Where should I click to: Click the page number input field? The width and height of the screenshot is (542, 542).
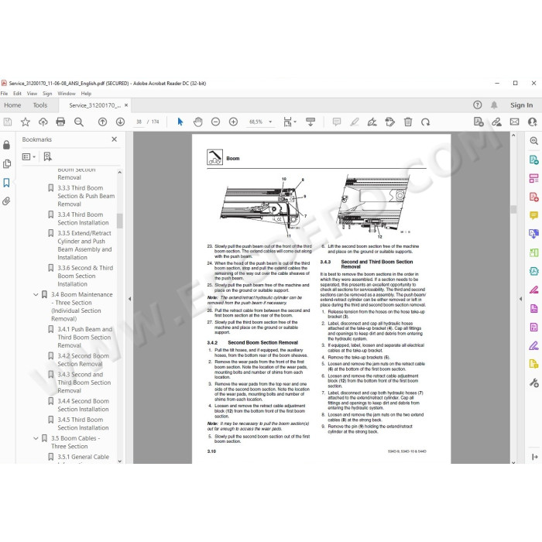tap(139, 122)
